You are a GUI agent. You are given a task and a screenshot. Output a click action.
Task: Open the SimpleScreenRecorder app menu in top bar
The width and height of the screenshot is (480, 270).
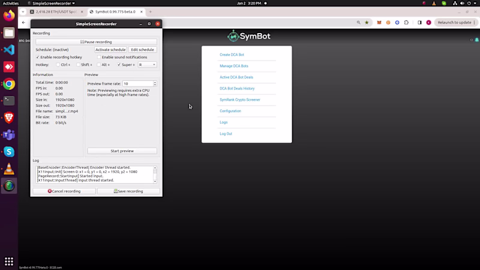[x=52, y=4]
